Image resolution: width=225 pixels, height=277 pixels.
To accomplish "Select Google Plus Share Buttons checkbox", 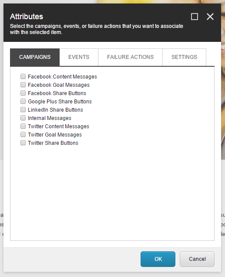I will 23,101.
